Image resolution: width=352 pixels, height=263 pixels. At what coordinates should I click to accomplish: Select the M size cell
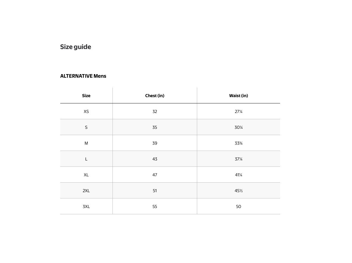tap(86, 143)
